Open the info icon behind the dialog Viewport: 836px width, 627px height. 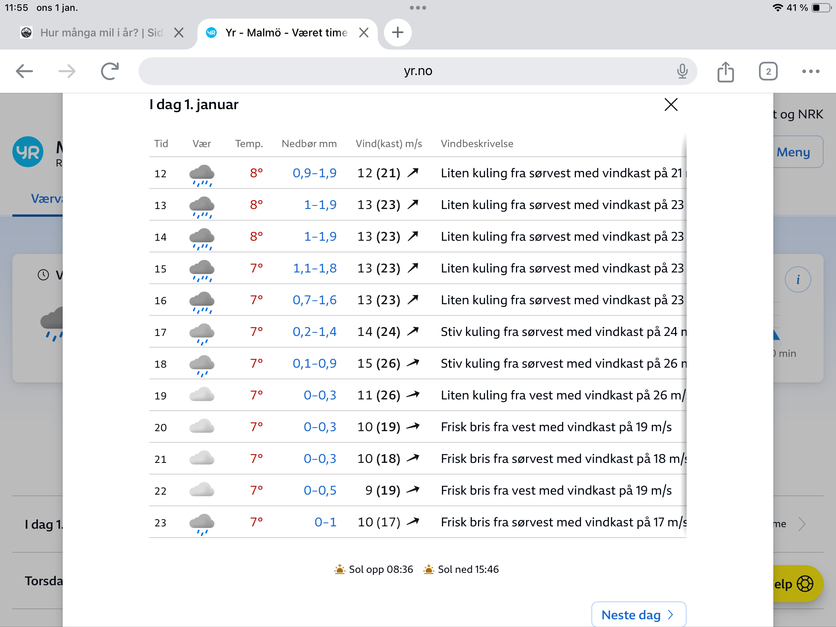[x=798, y=279]
